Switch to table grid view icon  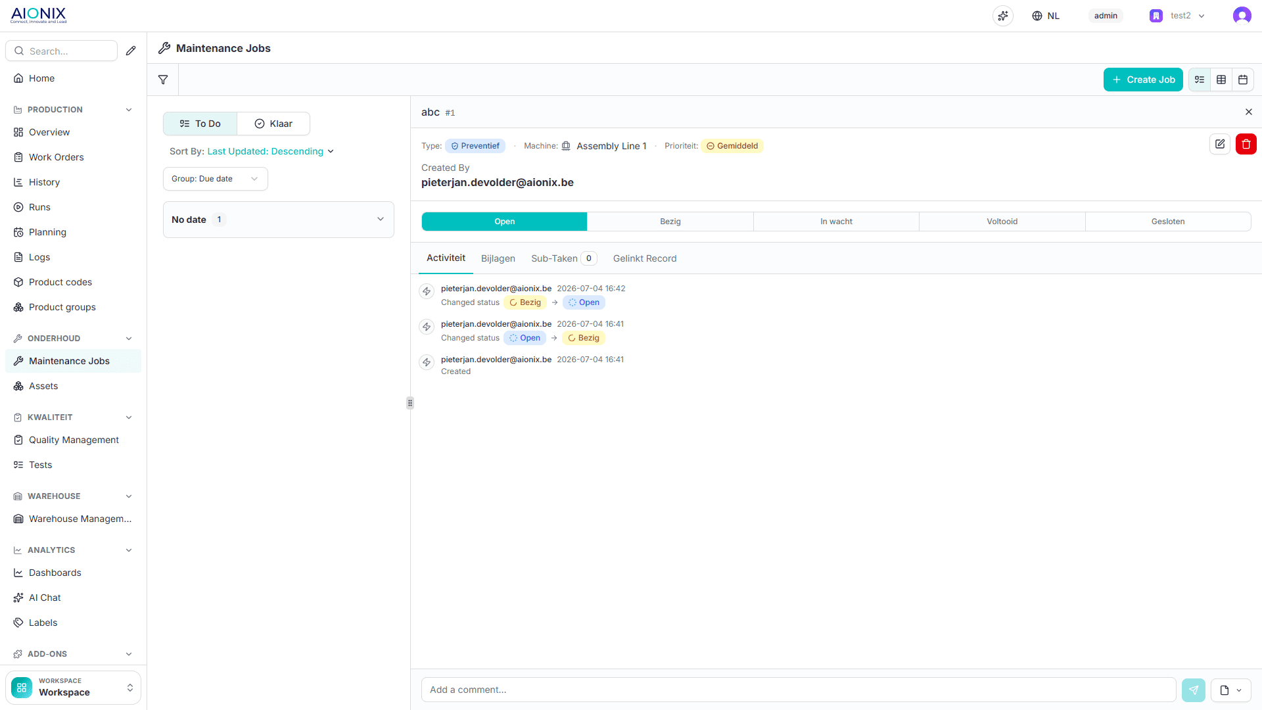[1221, 80]
